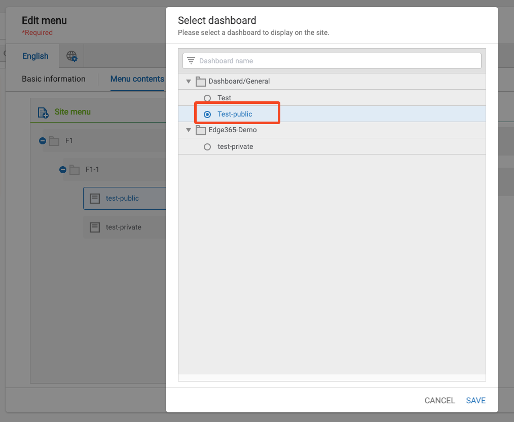514x422 pixels.
Task: Select the Test-public radio button
Action: [207, 114]
